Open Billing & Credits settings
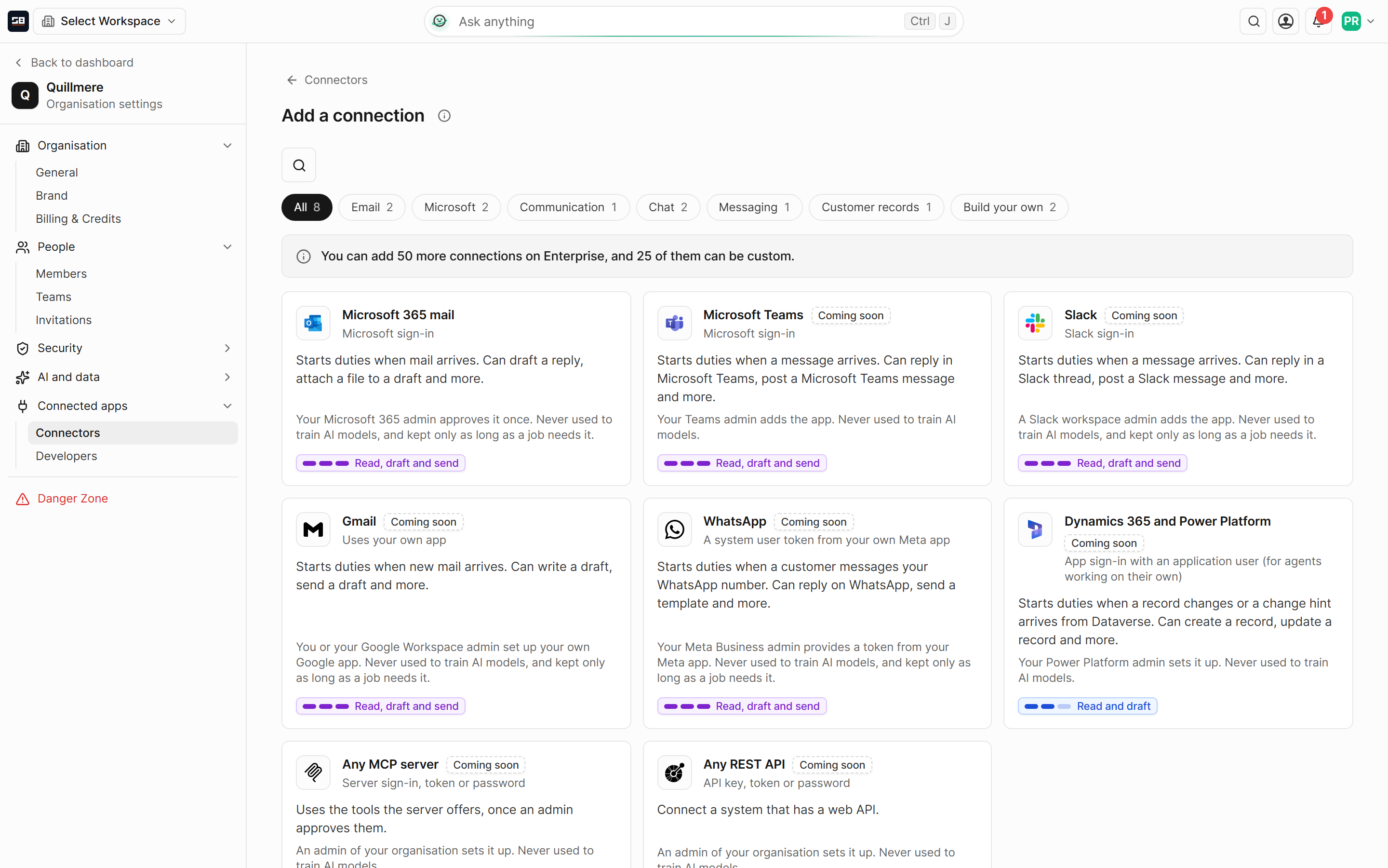This screenshot has height=868, width=1388. [79, 219]
